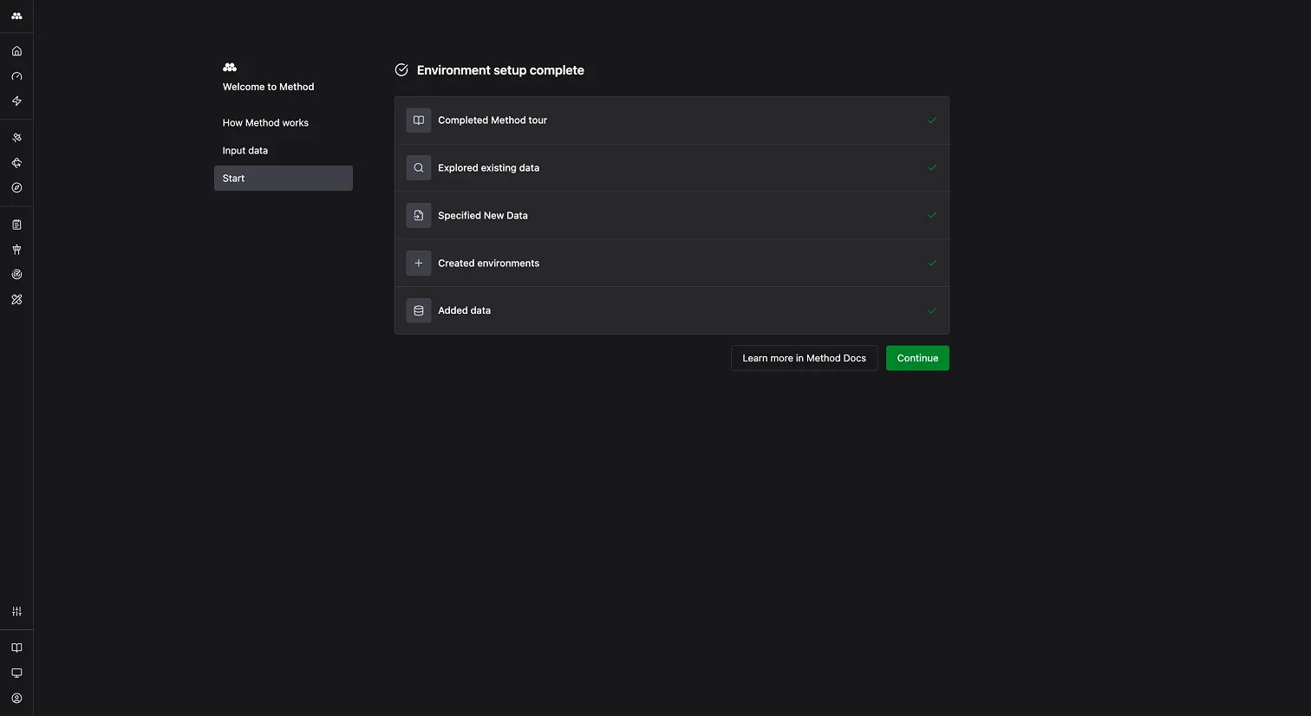
Task: Click the clipboard list sidebar icon
Action: (x=16, y=225)
